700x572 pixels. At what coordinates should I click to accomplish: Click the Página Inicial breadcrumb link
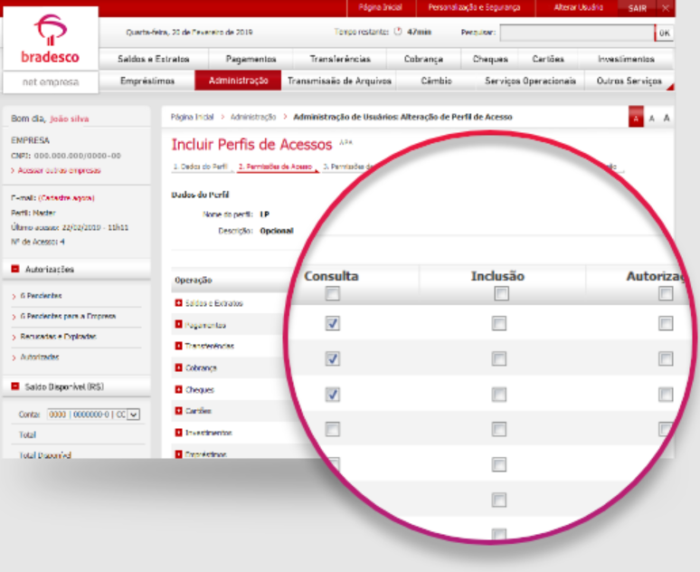[x=193, y=117]
